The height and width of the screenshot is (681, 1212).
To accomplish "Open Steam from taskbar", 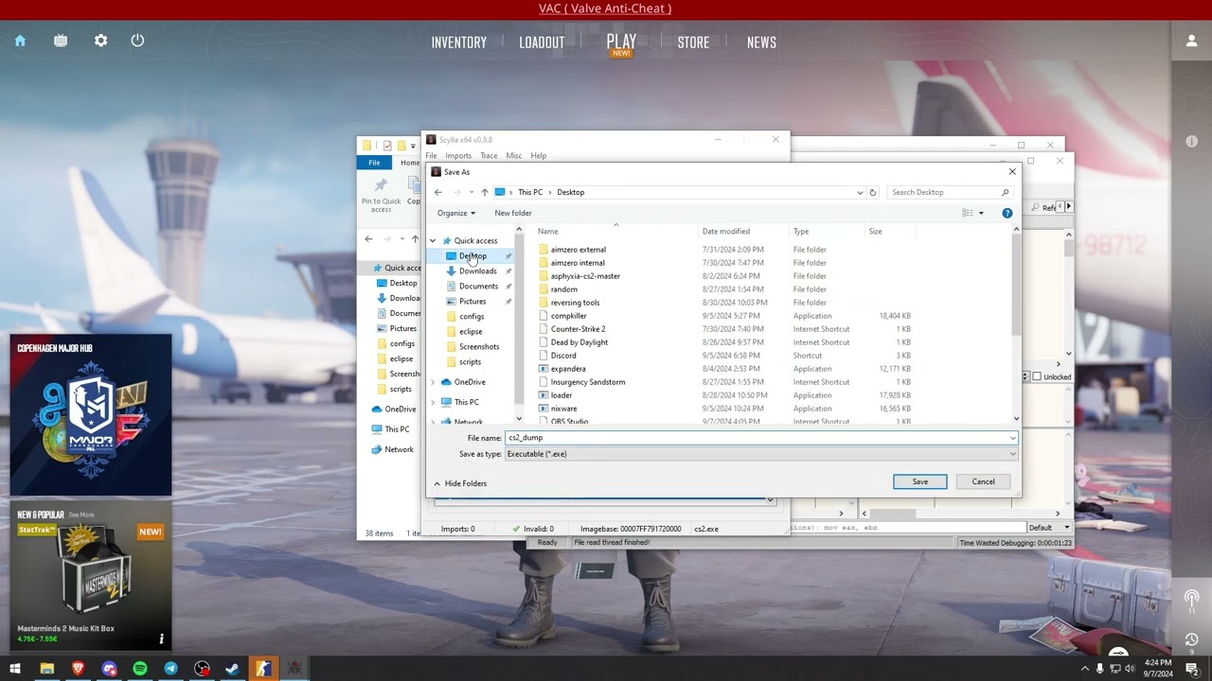I will tap(232, 669).
